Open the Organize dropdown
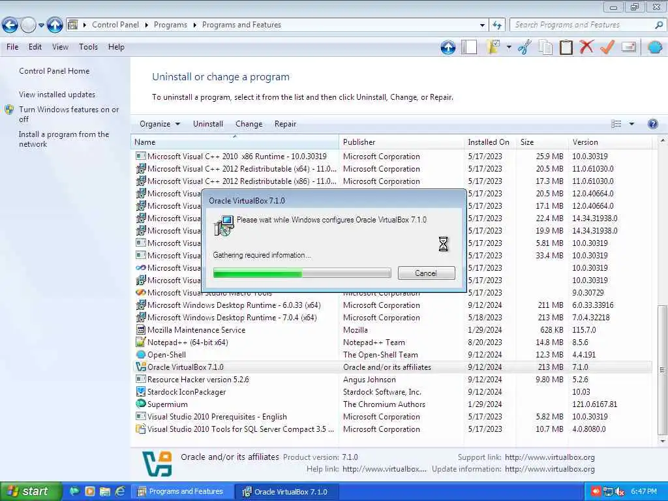The width and height of the screenshot is (668, 501). click(160, 124)
